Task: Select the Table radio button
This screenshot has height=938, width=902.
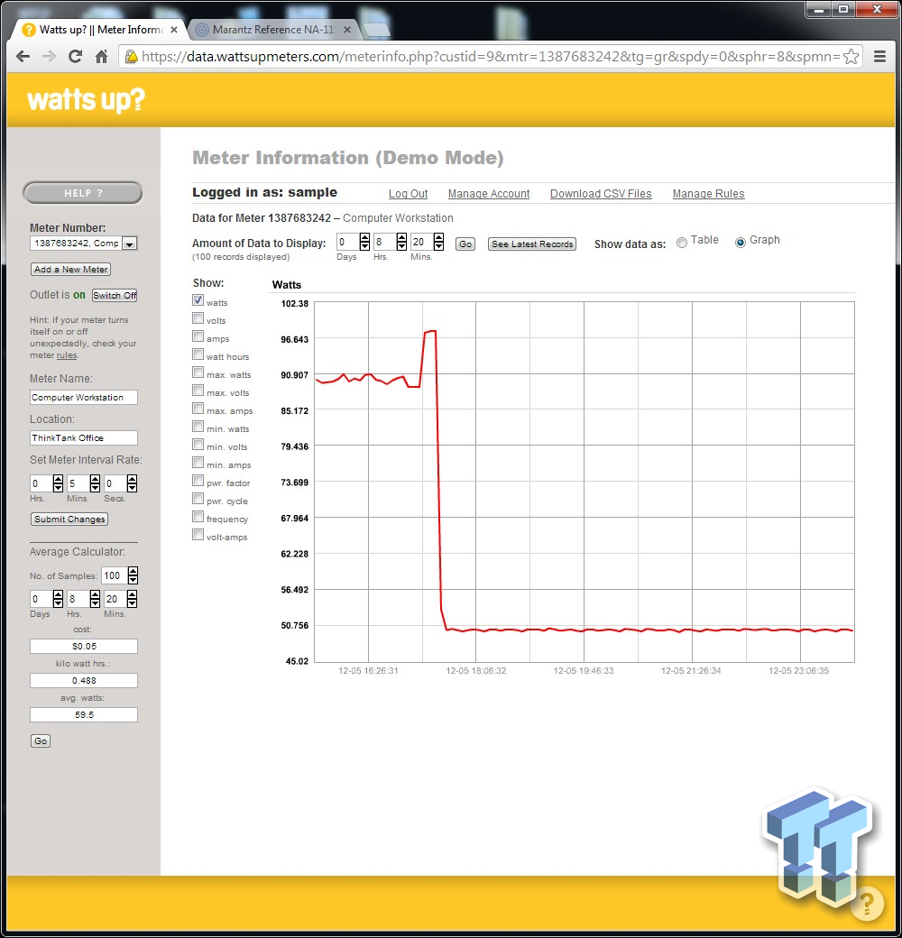Action: 681,242
